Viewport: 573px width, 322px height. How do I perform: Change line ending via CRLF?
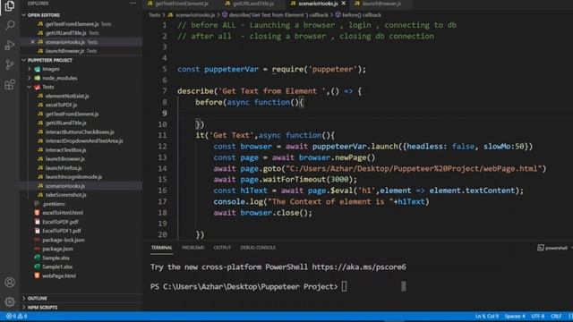click(556, 316)
